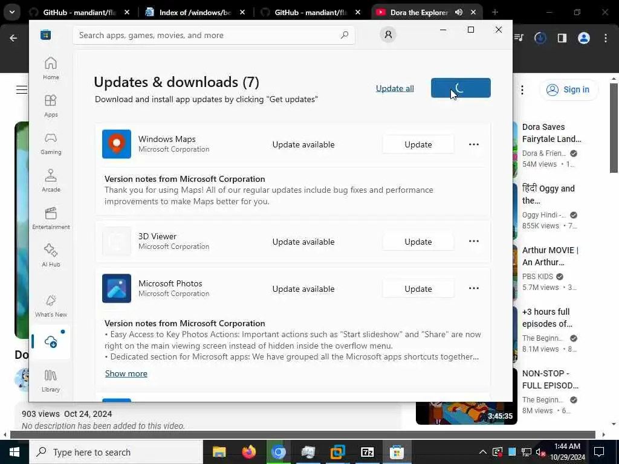Image resolution: width=619 pixels, height=464 pixels.
Task: Open +3 hours full episodes video
Action: [547, 318]
